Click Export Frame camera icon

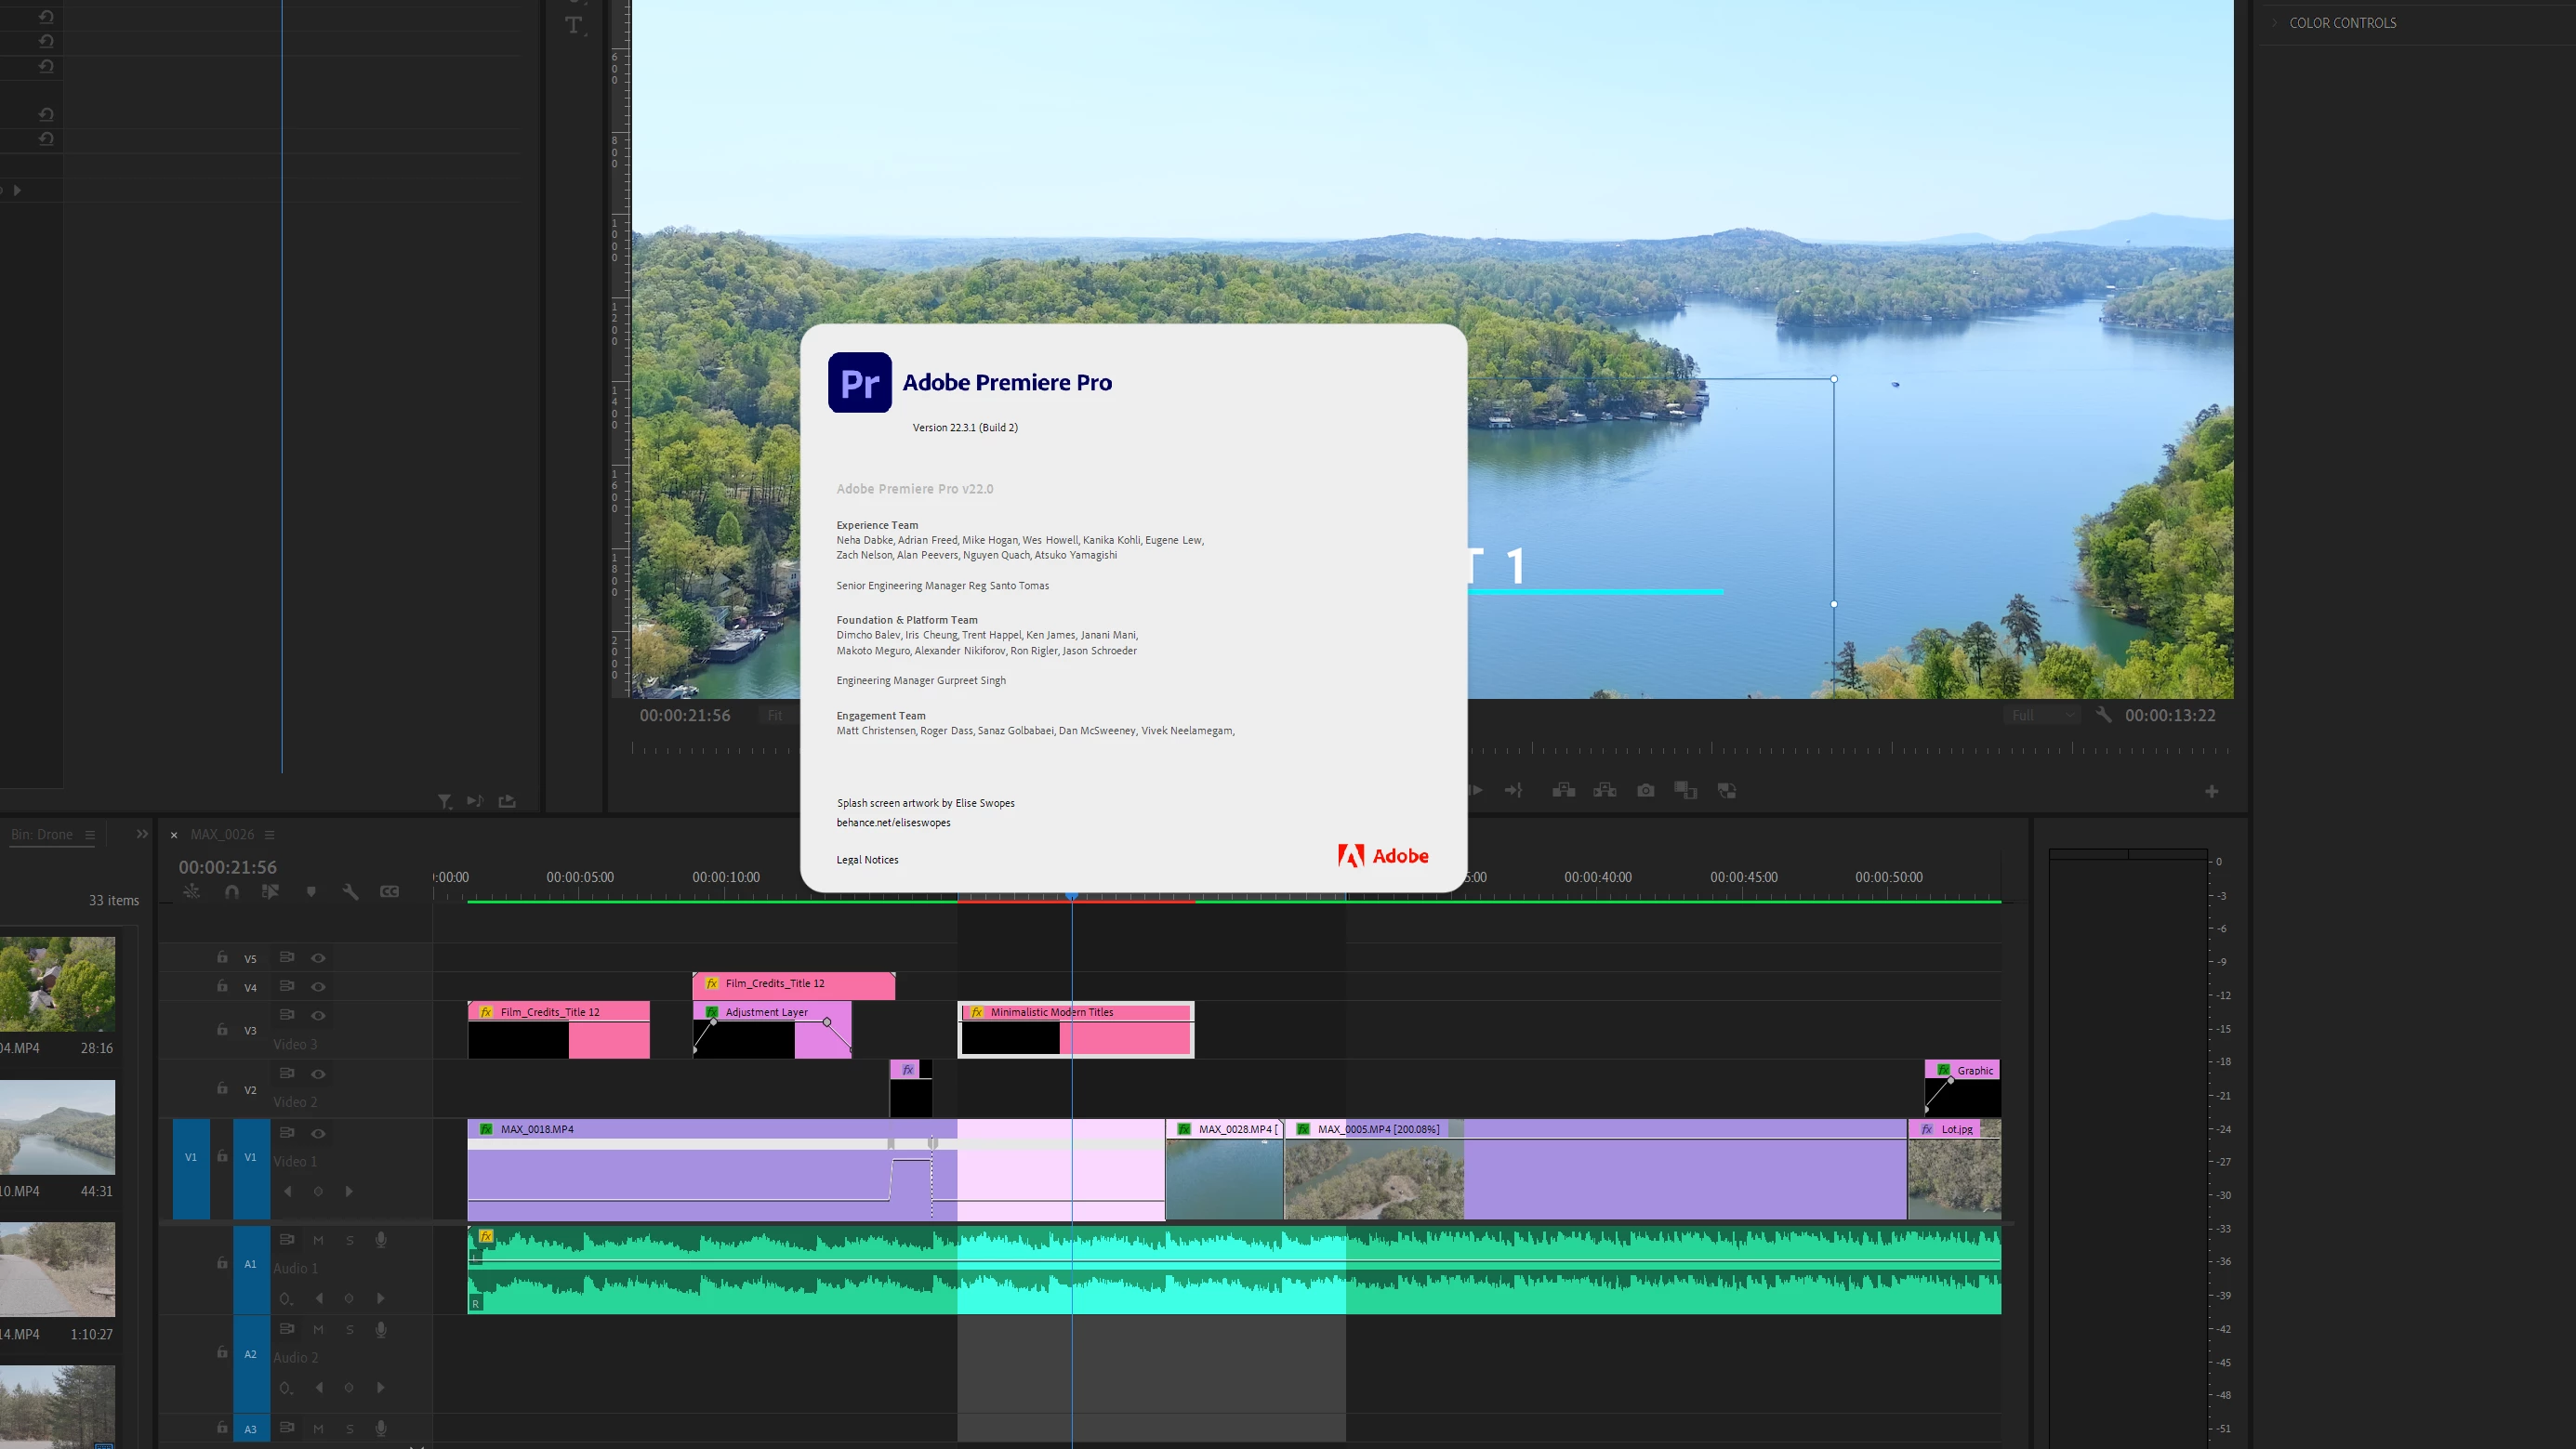coord(1645,790)
